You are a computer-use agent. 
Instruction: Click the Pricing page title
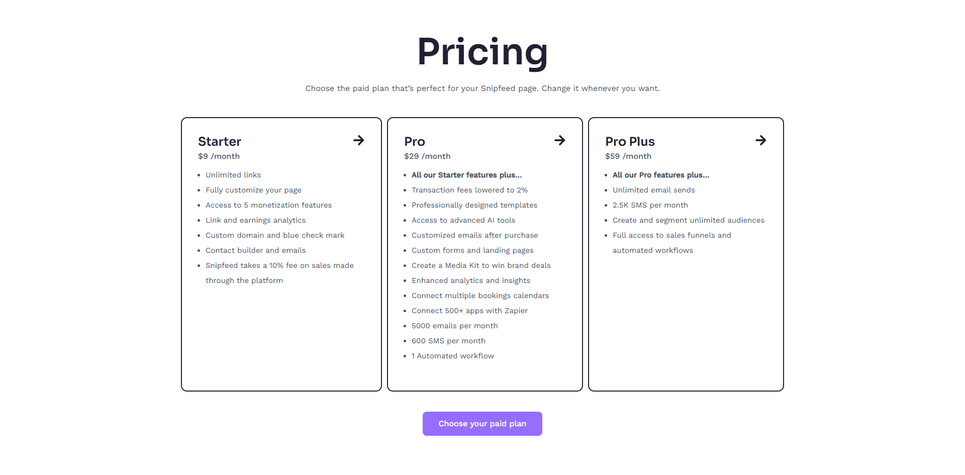click(x=482, y=52)
